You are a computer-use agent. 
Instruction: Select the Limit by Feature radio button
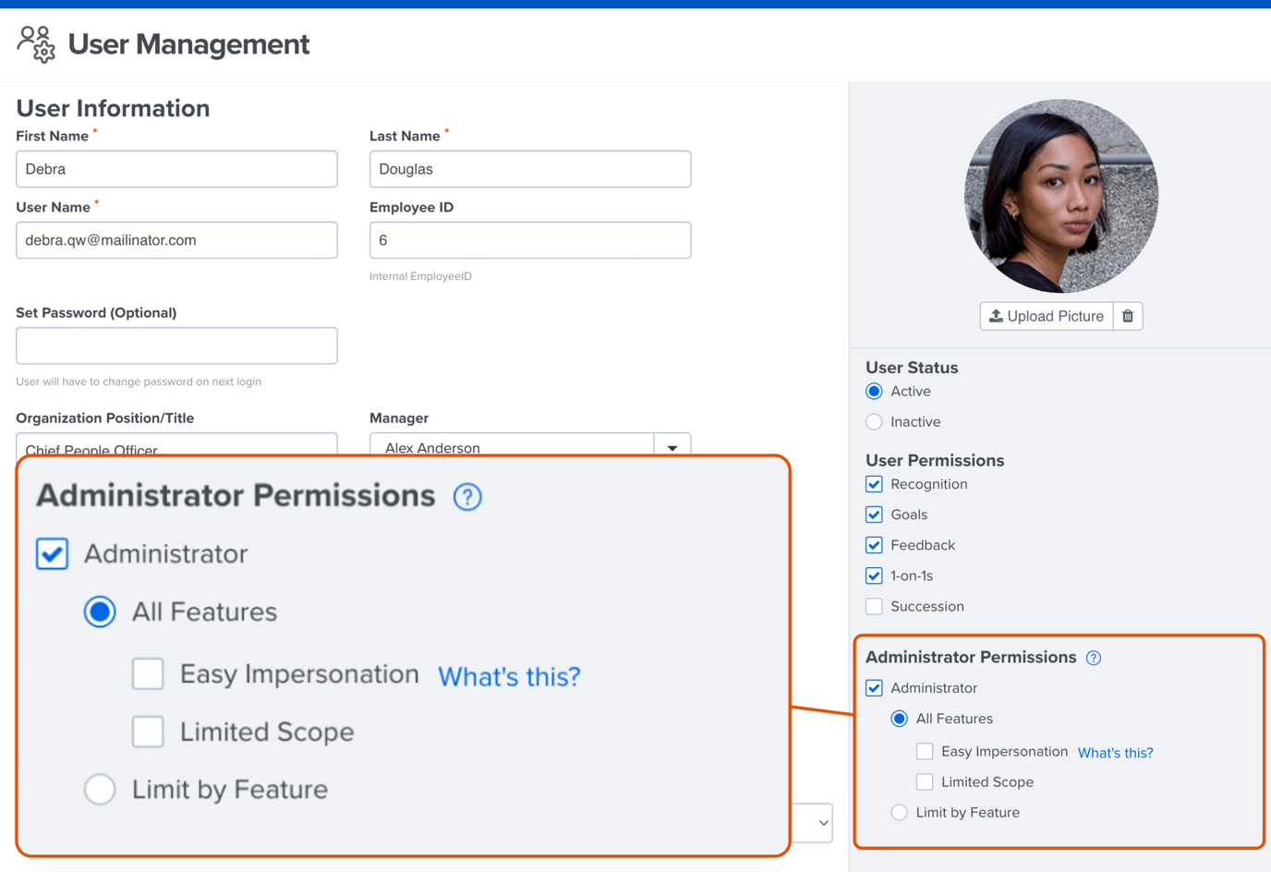click(x=100, y=789)
